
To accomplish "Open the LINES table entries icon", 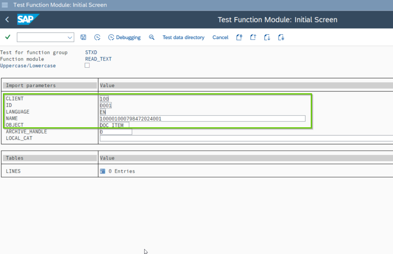I will click(x=103, y=171).
